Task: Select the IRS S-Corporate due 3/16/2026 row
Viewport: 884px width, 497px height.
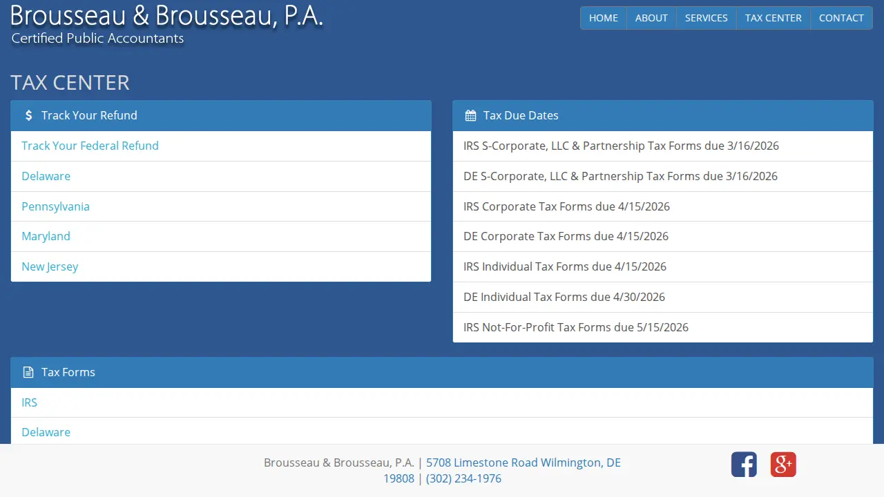Action: pos(663,146)
